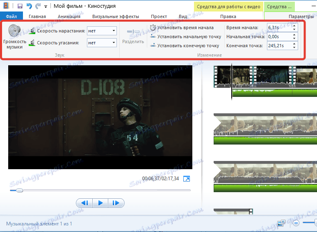Click the video preview frame
317x232 pixels.
pyautogui.click(x=100, y=117)
